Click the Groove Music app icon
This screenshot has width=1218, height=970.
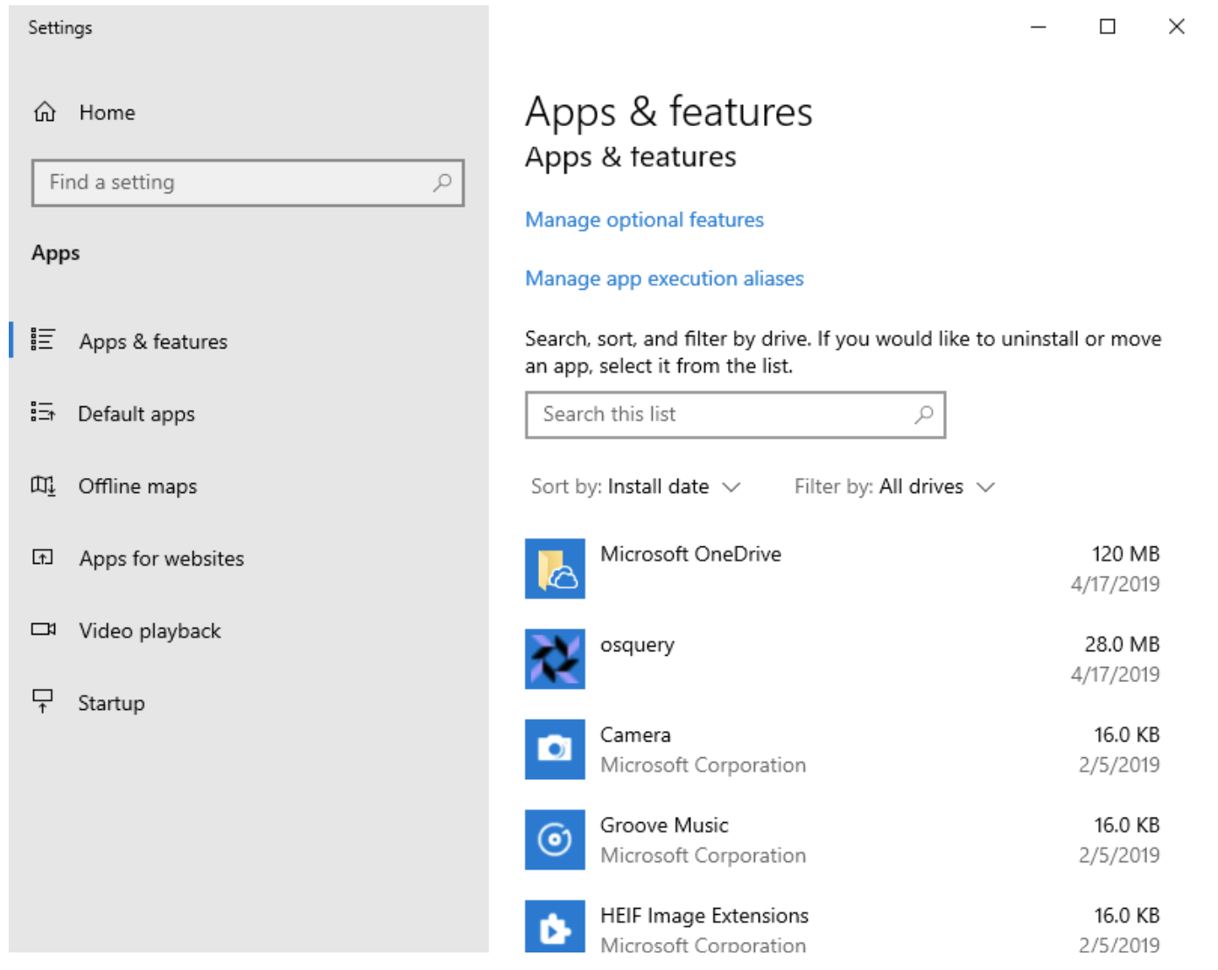pos(555,840)
